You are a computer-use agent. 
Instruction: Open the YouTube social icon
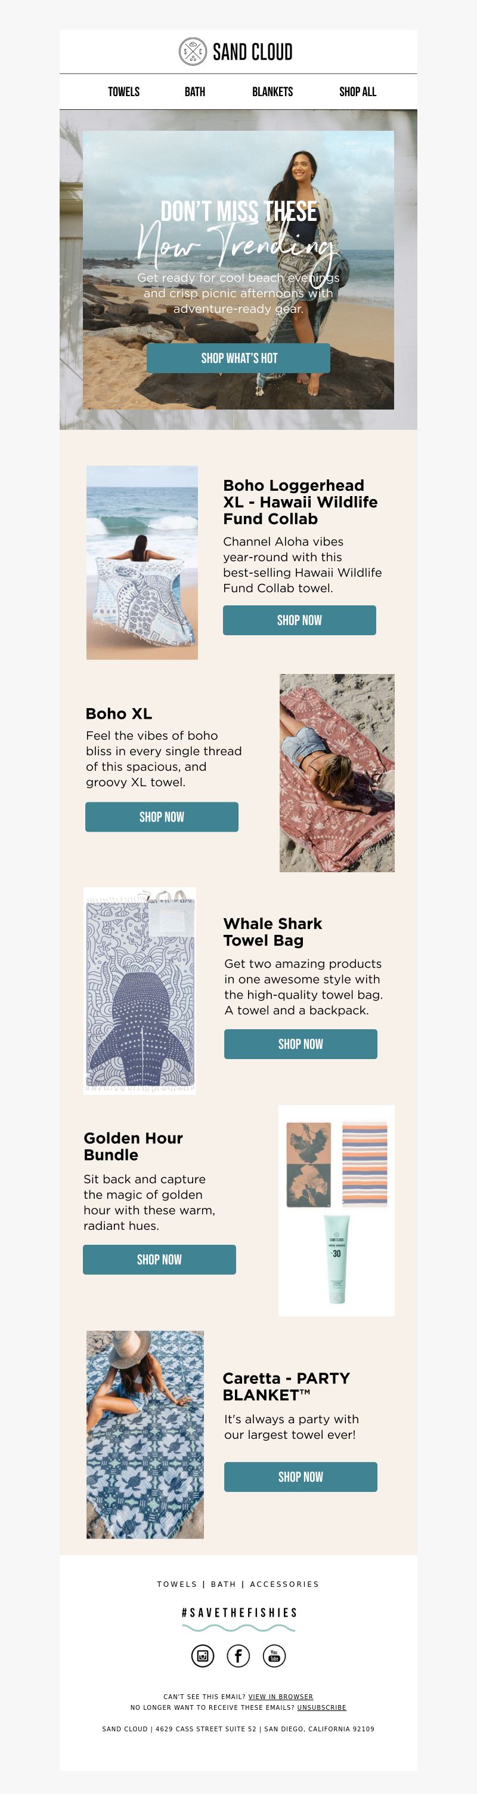pos(274,1655)
